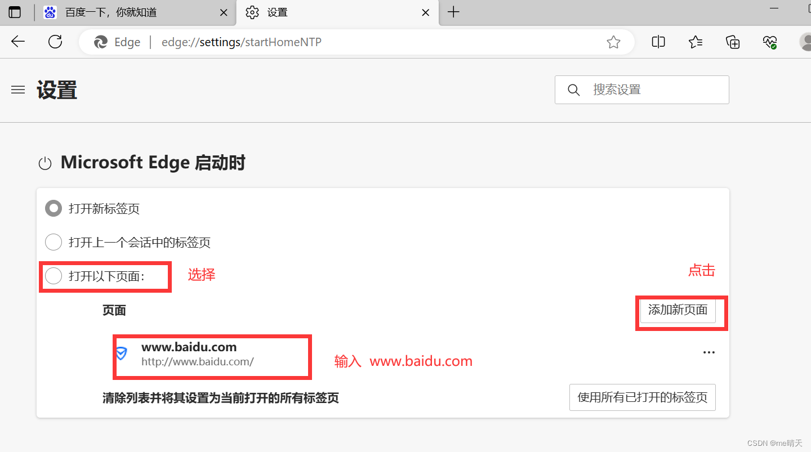This screenshot has height=452, width=811.
Task: Choose 打开上一个会话中的标签页 option
Action: tap(53, 242)
